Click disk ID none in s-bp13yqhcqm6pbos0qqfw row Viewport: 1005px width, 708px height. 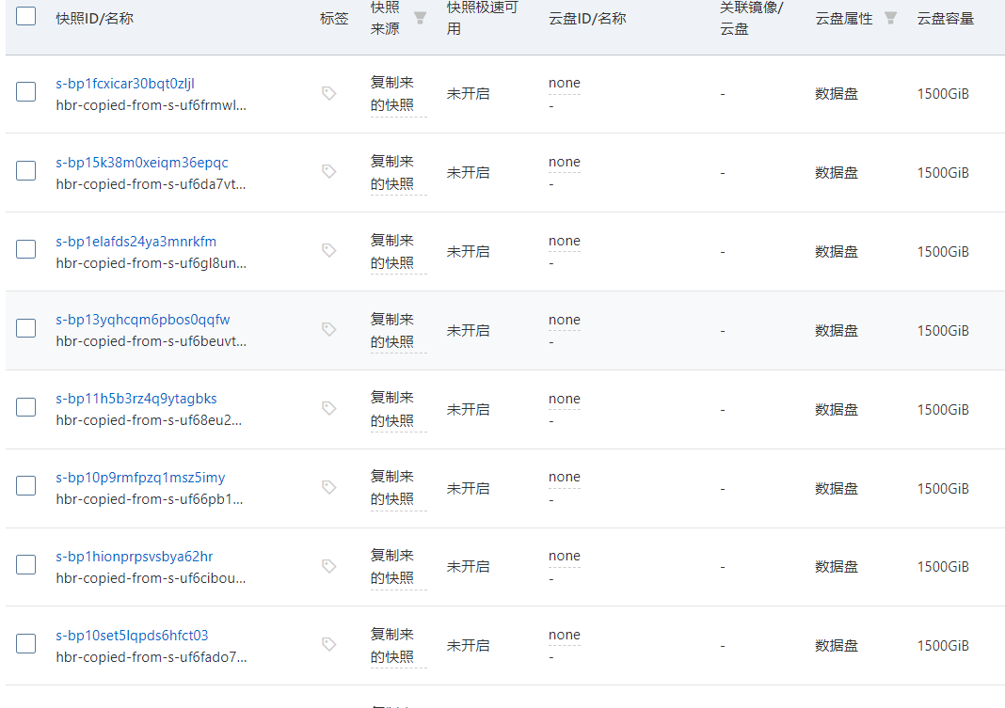(564, 320)
